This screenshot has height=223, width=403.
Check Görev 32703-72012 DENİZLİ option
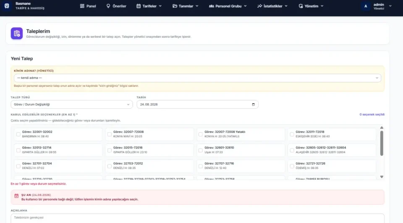[110, 166]
